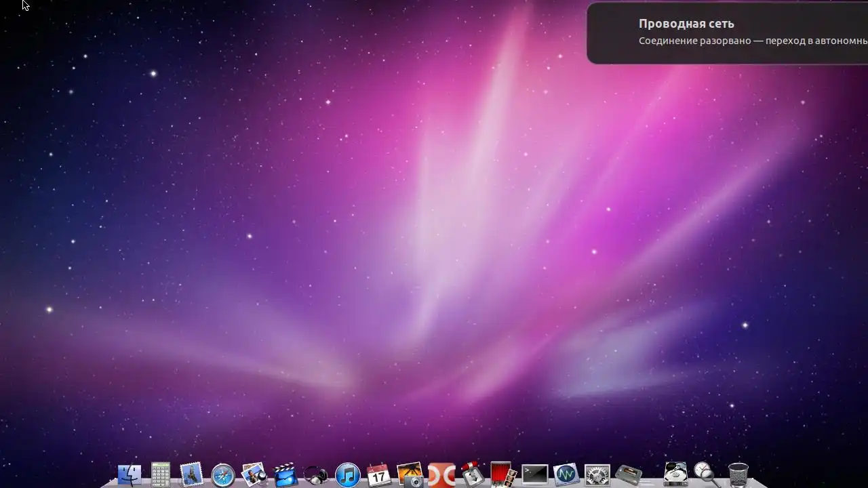Open the Finder icon in the dock
The width and height of the screenshot is (868, 488).
[x=130, y=475]
